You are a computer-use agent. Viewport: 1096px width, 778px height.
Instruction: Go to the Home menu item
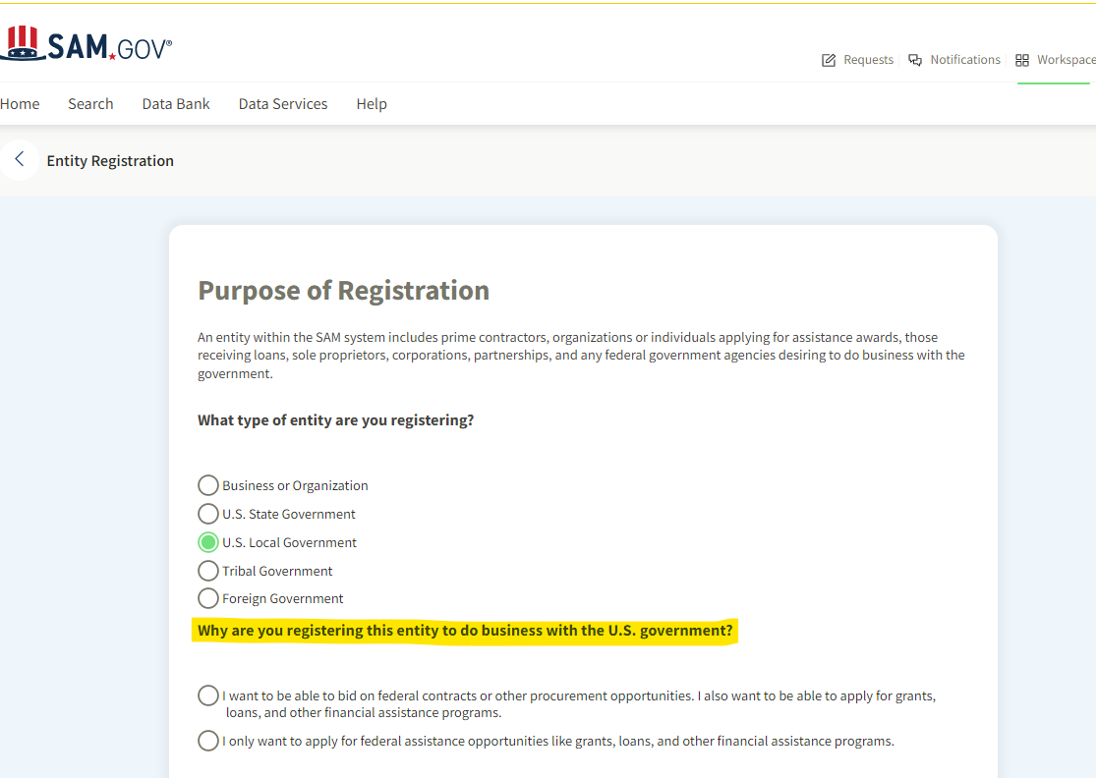click(x=20, y=104)
